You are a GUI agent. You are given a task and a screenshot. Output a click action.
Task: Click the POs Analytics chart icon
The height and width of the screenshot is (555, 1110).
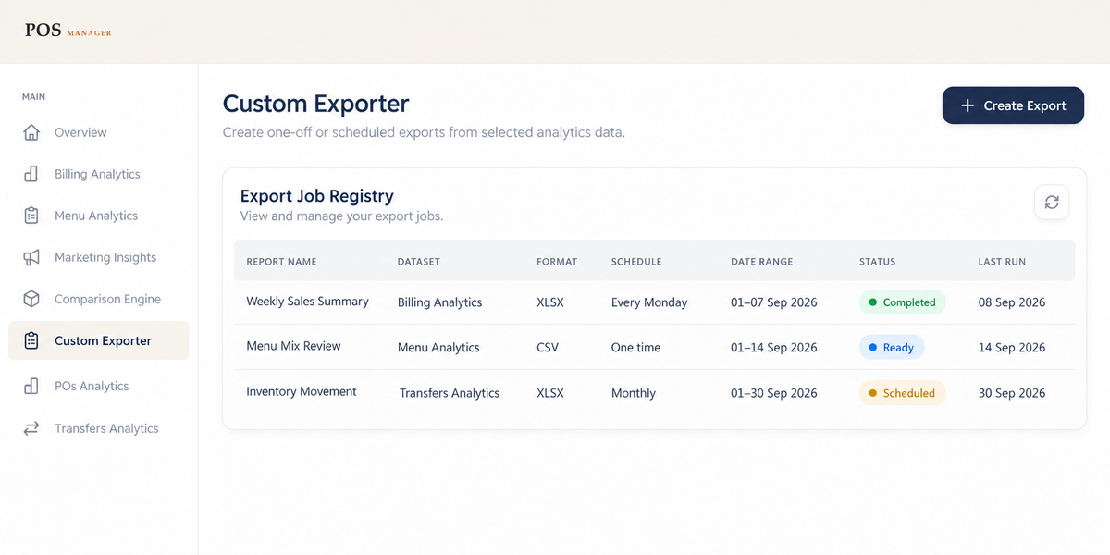click(31, 386)
